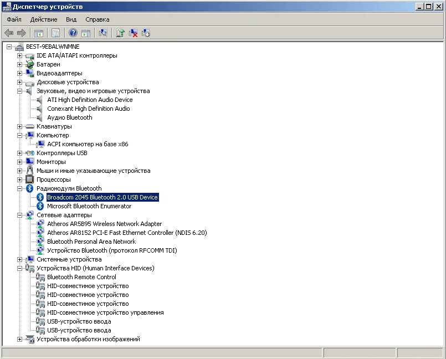
Task: Scan for hardware changes toolbar icon
Action: (103, 33)
